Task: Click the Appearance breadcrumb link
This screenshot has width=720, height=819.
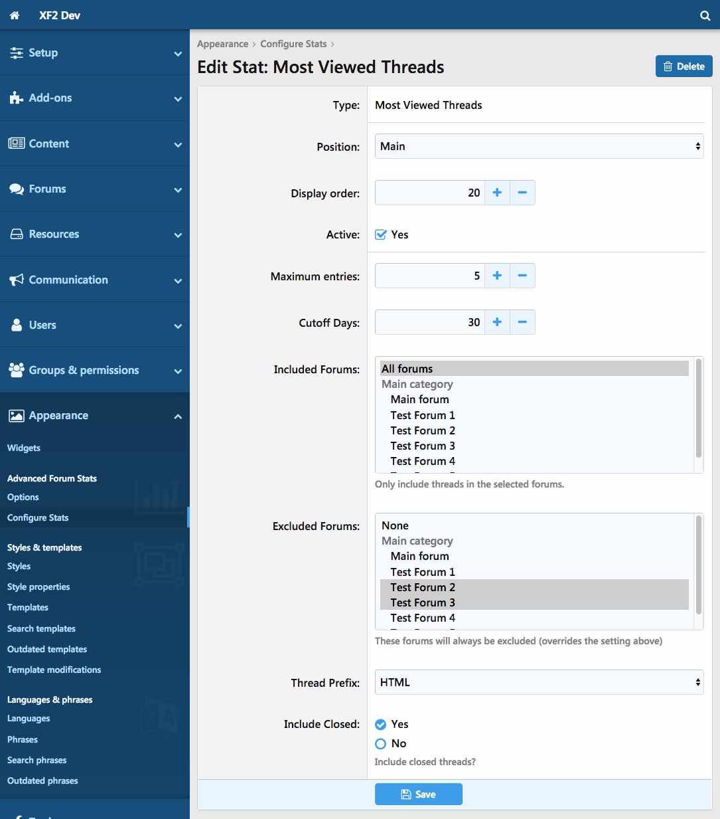Action: click(x=223, y=44)
